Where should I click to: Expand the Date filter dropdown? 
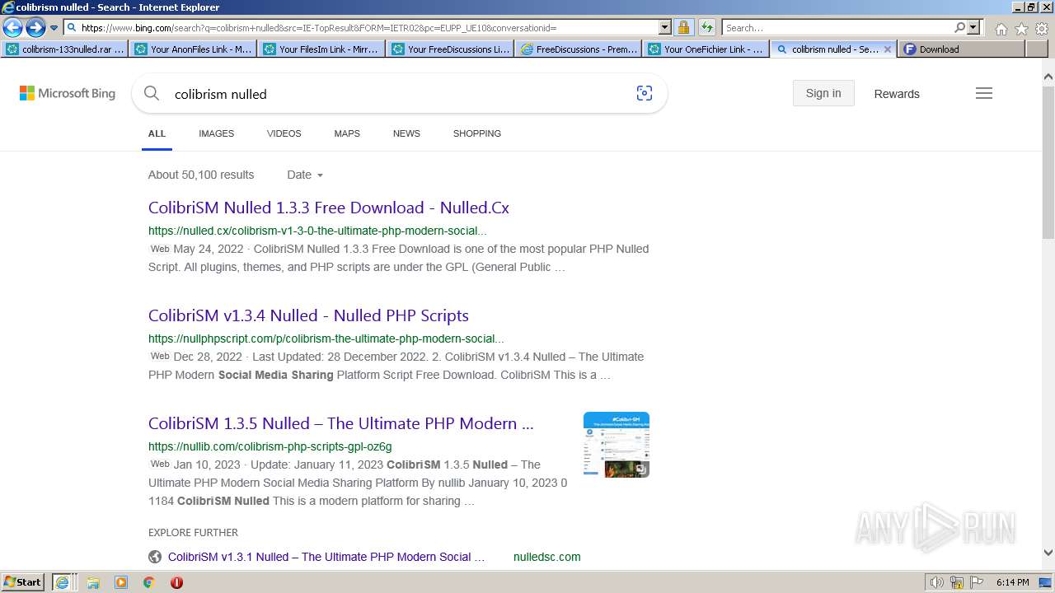click(305, 175)
